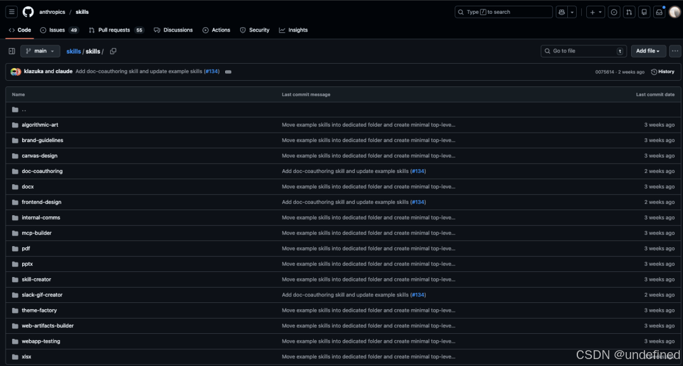Viewport: 683px width, 366px height.
Task: Toggle the file tree side panel
Action: coord(12,51)
